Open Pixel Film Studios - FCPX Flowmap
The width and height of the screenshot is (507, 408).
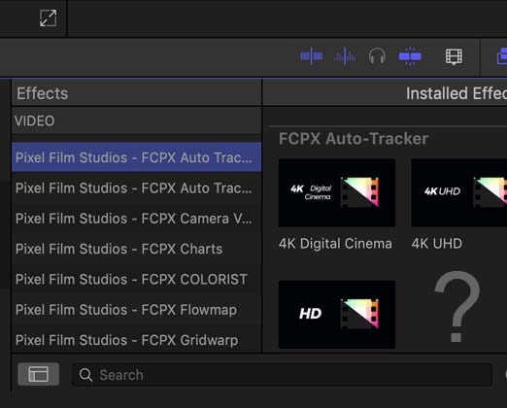point(136,310)
